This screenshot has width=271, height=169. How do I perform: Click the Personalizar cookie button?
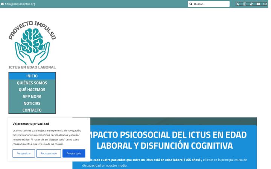[24, 153]
